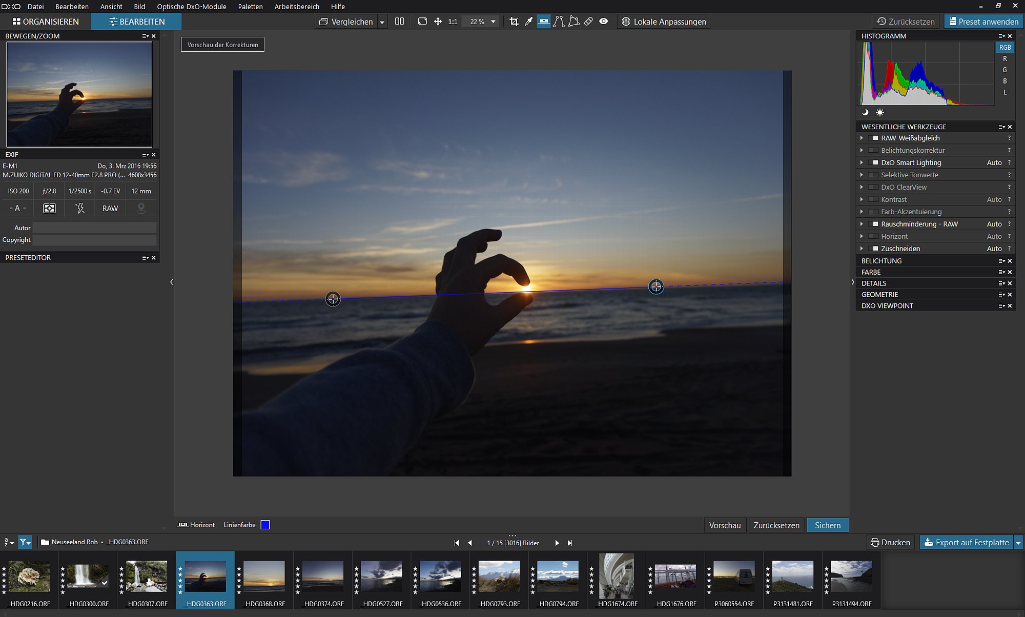Open the zoom percentage dropdown
The width and height of the screenshot is (1025, 617).
[x=493, y=22]
